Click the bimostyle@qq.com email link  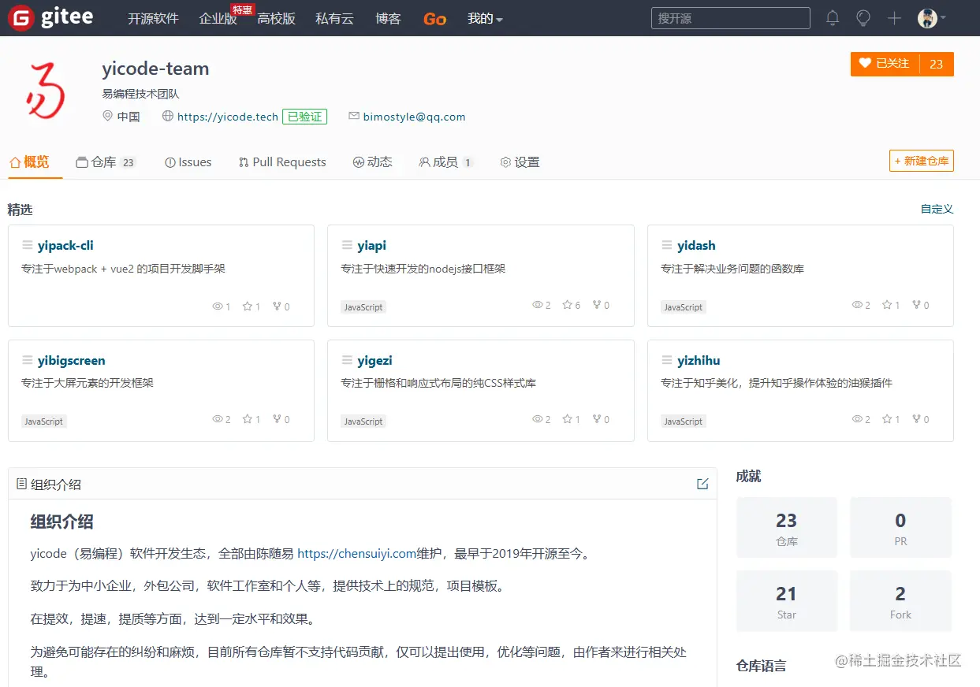click(414, 117)
